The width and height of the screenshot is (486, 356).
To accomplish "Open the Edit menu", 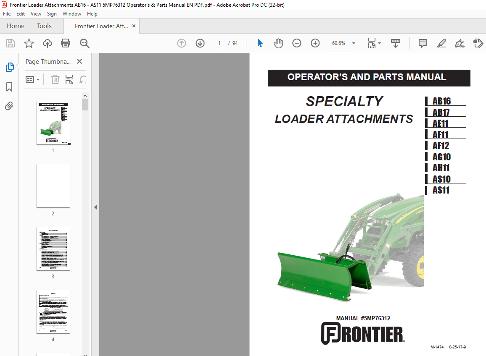I will [21, 13].
